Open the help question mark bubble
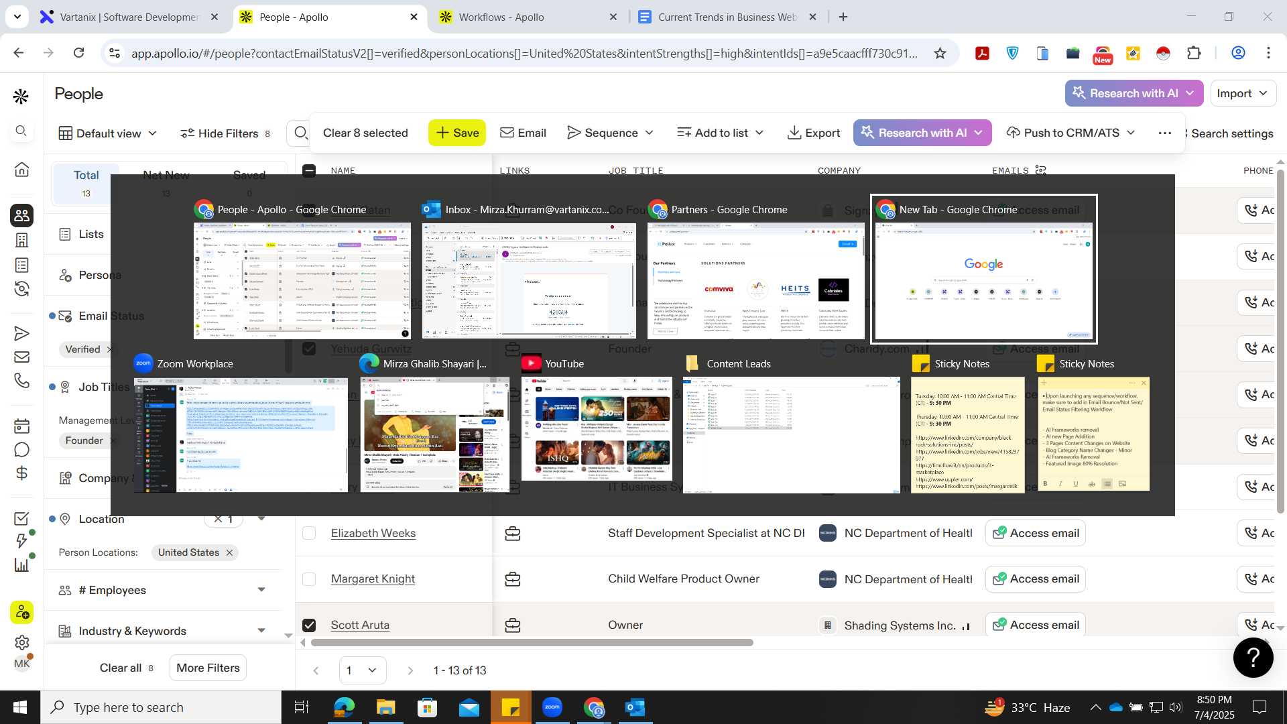The image size is (1287, 724). [x=1253, y=657]
